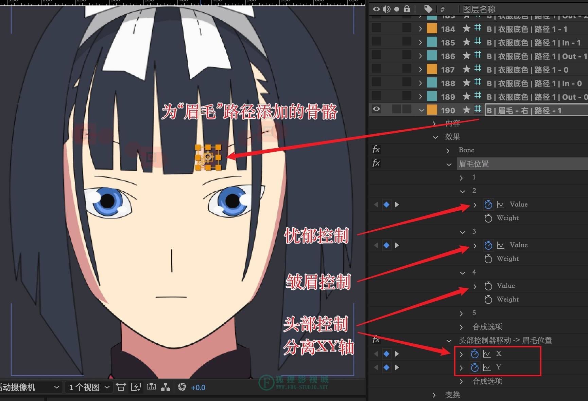Screen dimensions: 588x401
Task: Toggle stopwatch for Y property
Action: click(x=474, y=367)
